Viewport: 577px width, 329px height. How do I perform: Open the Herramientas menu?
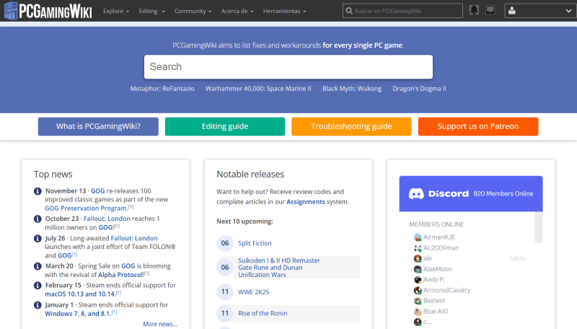click(284, 12)
